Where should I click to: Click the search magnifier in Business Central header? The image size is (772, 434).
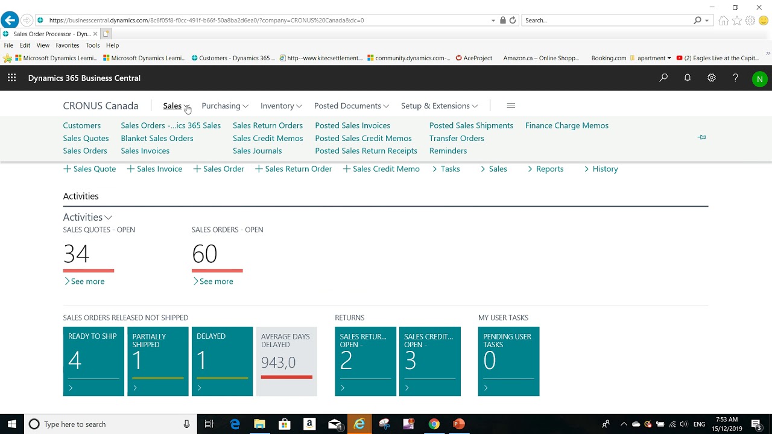[663, 78]
